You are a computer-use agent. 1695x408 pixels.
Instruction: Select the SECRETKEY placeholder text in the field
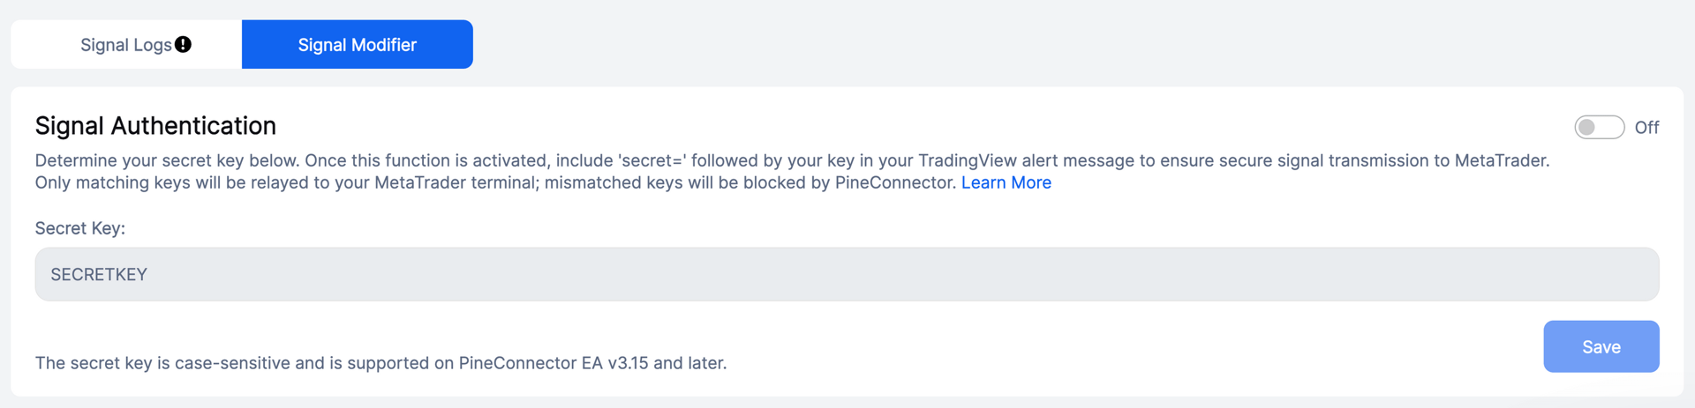pos(99,274)
